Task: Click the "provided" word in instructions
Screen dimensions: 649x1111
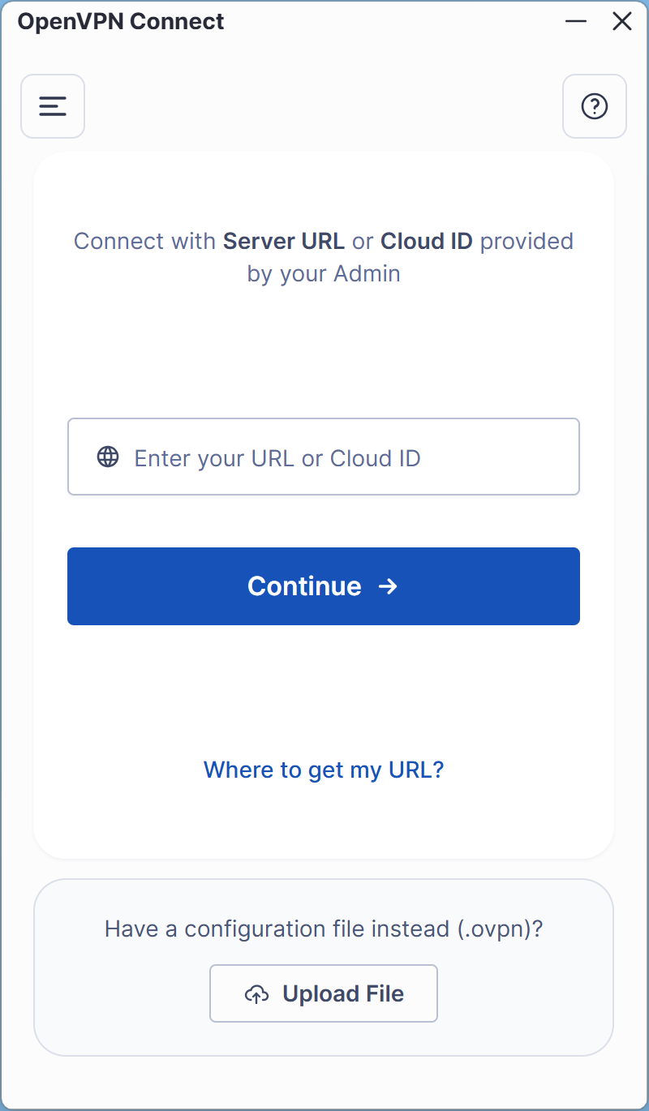Action: pos(527,242)
